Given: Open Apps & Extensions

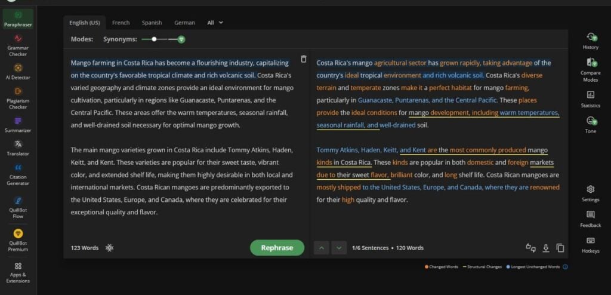Looking at the screenshot, I should (18, 272).
